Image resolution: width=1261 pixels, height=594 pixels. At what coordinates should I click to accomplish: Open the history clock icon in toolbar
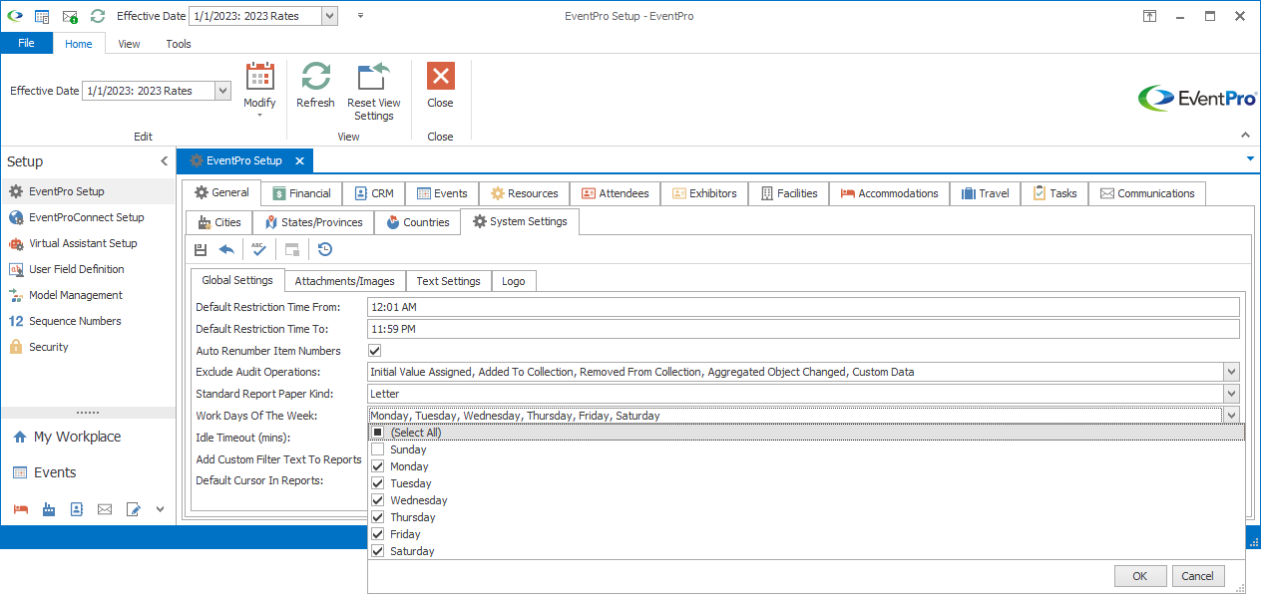(324, 249)
